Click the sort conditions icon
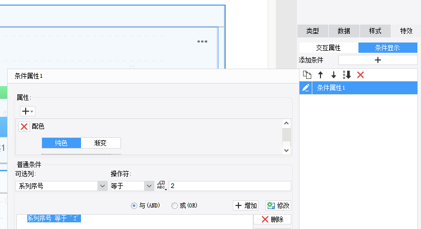 [x=347, y=75]
